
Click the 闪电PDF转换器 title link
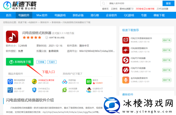[x=138, y=58]
